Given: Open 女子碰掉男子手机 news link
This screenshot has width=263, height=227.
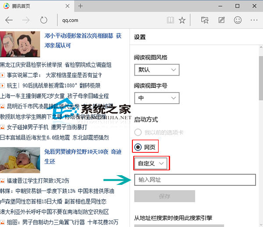Looking at the screenshot, I should tap(47, 127).
